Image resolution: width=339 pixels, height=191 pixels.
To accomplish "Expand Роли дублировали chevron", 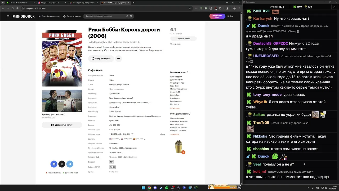I will point(190,114).
